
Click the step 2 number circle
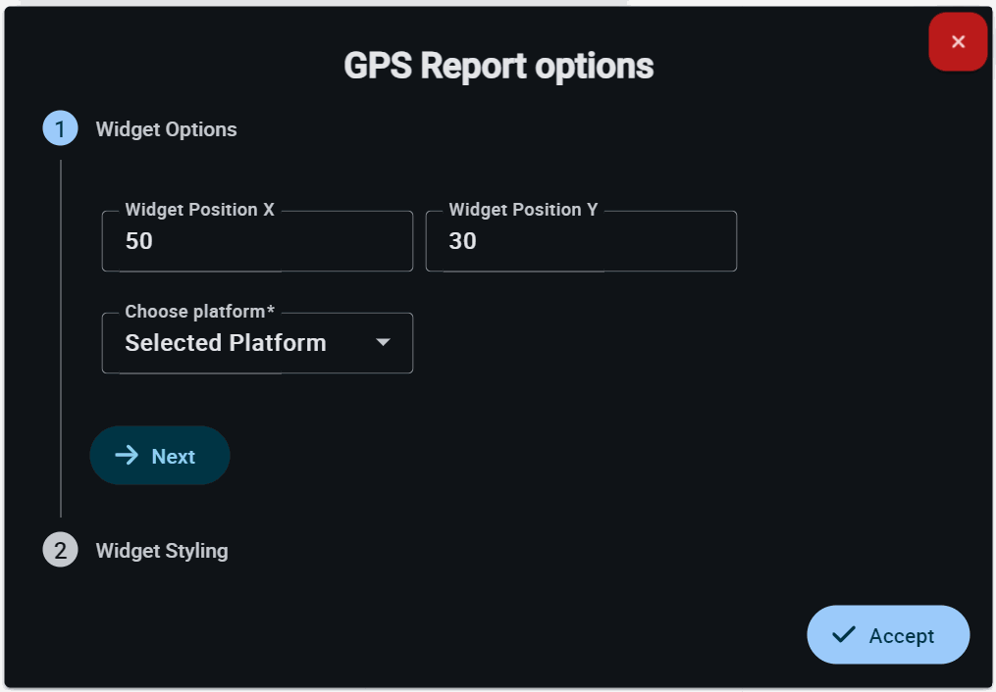60,551
